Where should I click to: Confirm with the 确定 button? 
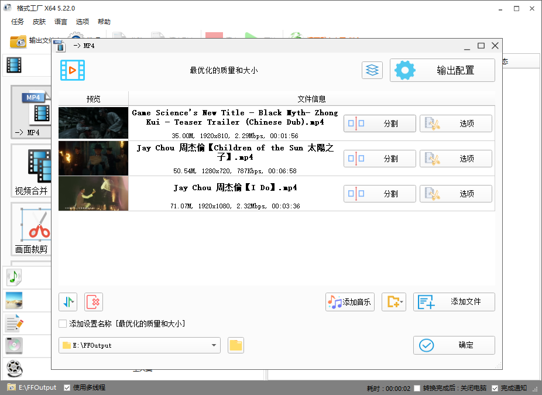[x=454, y=345]
